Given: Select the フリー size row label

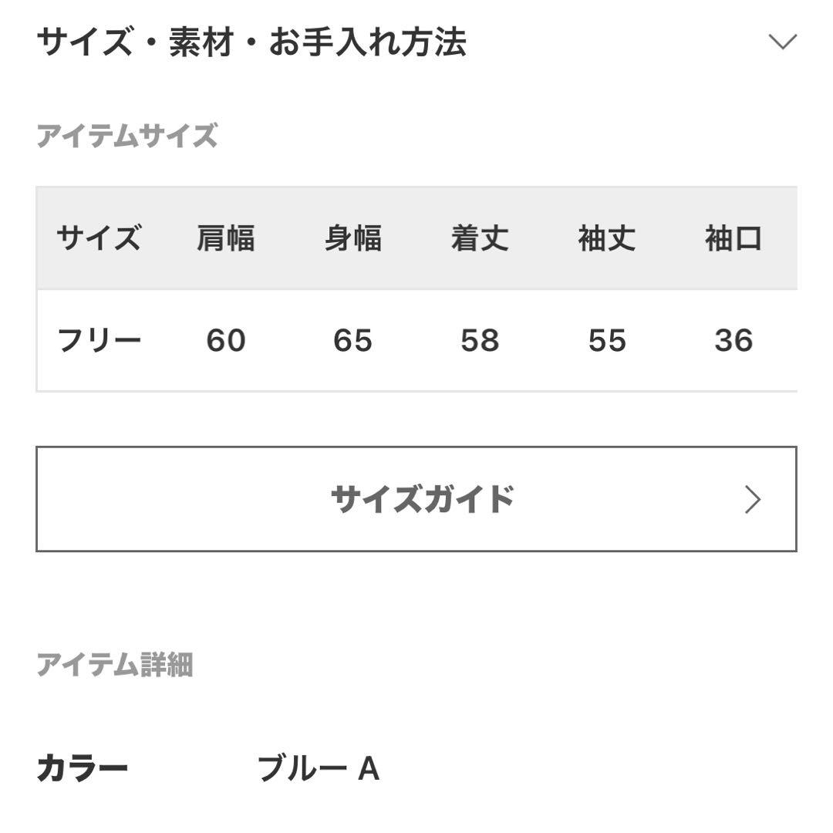Looking at the screenshot, I should click(99, 340).
